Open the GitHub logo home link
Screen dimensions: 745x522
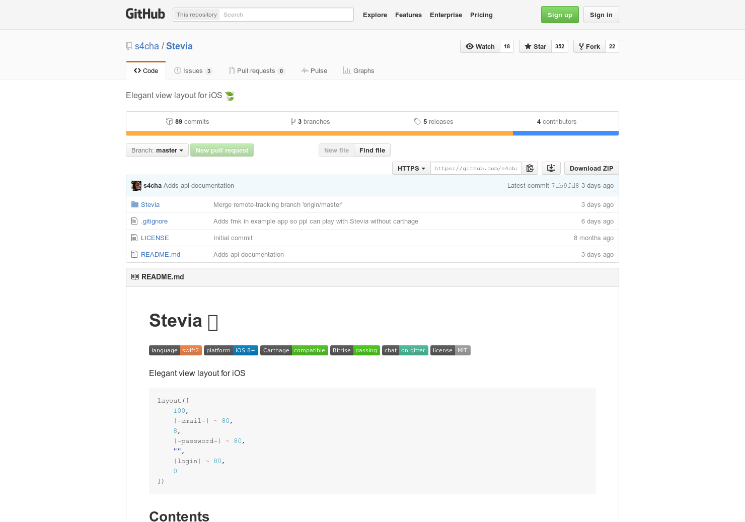coord(145,14)
